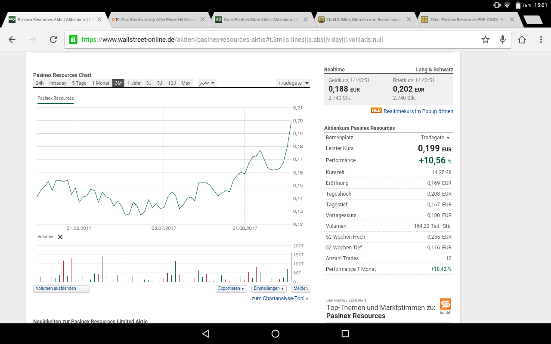Viewport: 551px width, 344px height.
Task: Select the 1 Monat chart range
Action: [101, 83]
